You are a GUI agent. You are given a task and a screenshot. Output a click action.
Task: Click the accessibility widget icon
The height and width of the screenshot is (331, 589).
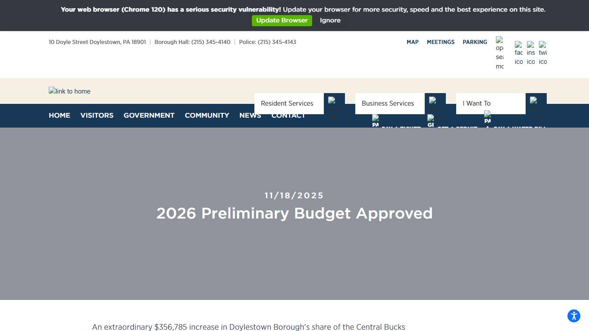(573, 315)
